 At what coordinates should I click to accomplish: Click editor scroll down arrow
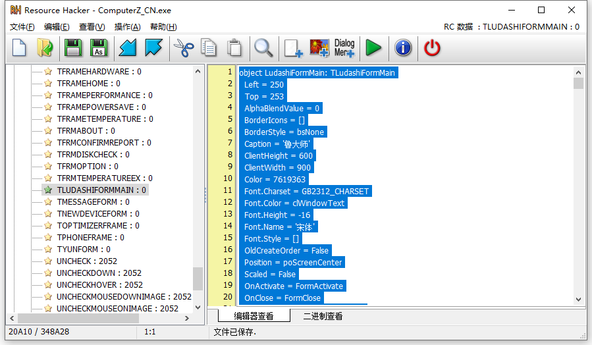pos(578,300)
